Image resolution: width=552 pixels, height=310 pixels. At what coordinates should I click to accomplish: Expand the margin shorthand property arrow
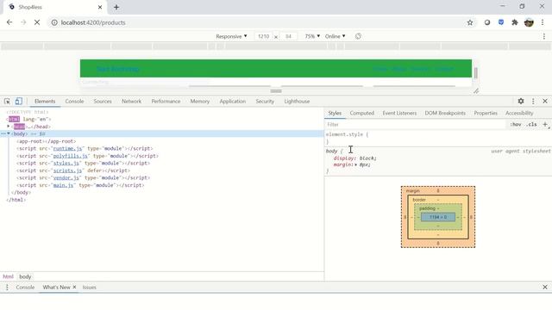coord(356,164)
